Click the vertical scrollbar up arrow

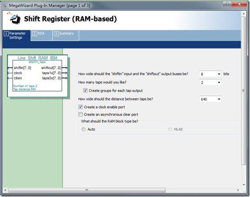click(x=244, y=14)
